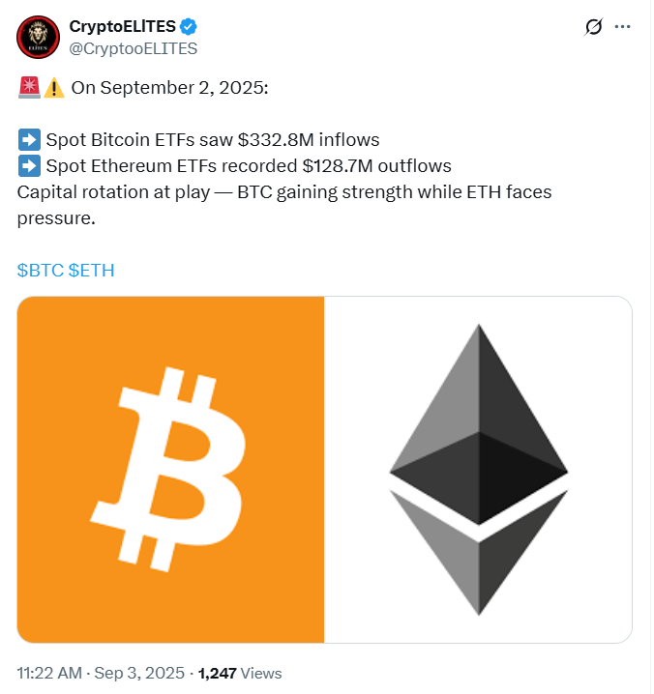
Task: Open the Grok icon on the tweet
Action: point(594,29)
